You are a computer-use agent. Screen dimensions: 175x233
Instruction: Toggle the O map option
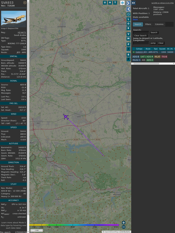pyautogui.click(x=128, y=24)
